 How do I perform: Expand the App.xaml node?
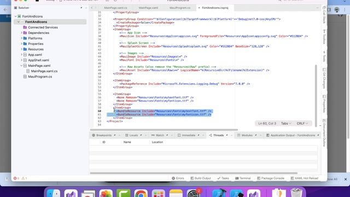[x=21, y=55]
